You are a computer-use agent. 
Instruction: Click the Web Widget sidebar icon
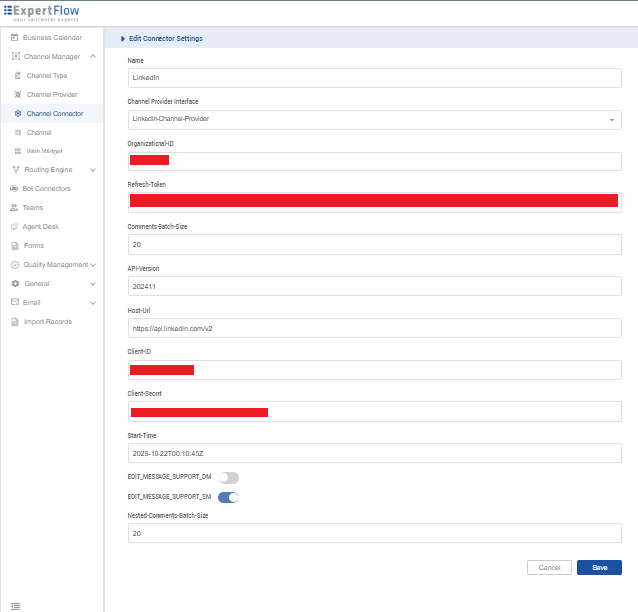[18, 152]
